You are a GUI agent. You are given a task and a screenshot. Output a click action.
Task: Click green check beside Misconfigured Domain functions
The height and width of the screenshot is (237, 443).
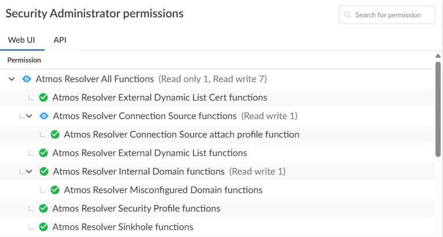point(55,190)
